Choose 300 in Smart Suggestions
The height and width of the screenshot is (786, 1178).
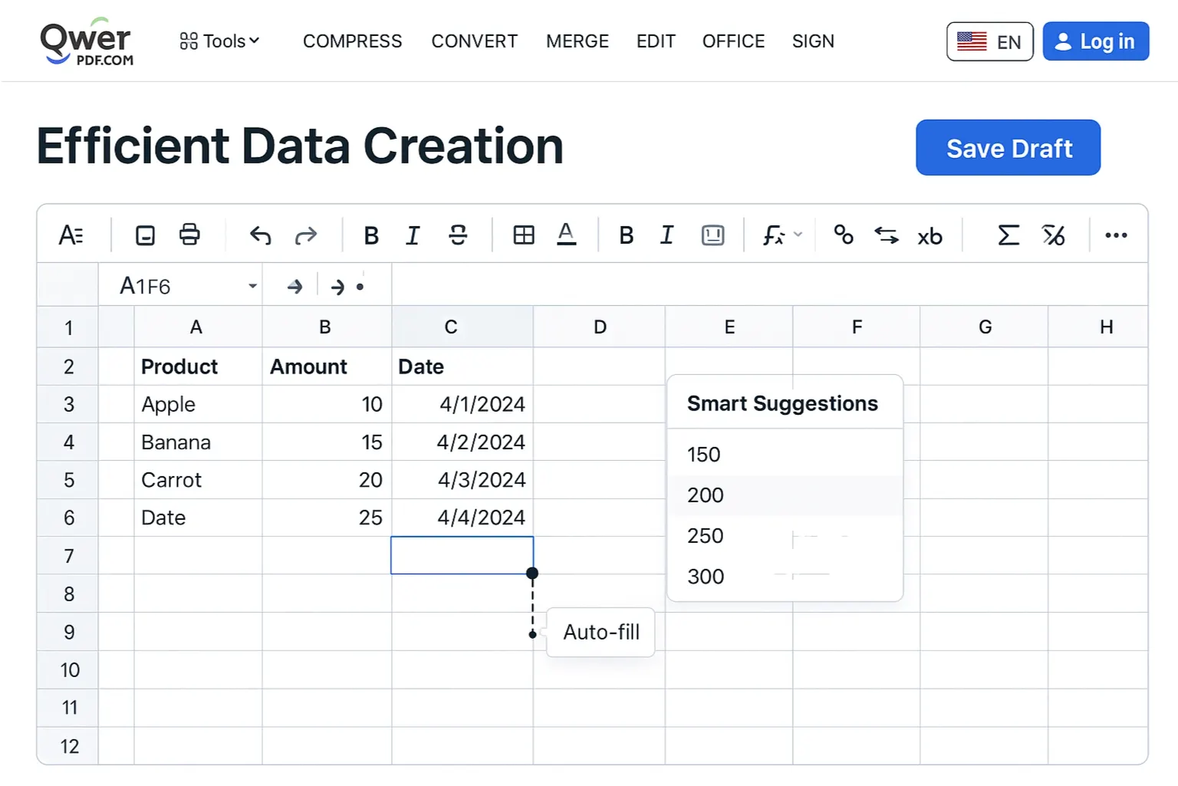(785, 576)
